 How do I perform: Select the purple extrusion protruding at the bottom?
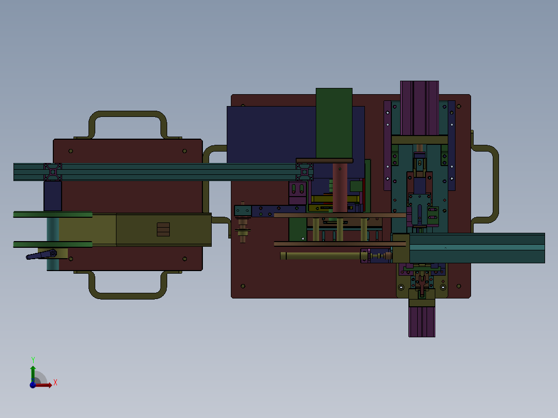tap(422, 322)
